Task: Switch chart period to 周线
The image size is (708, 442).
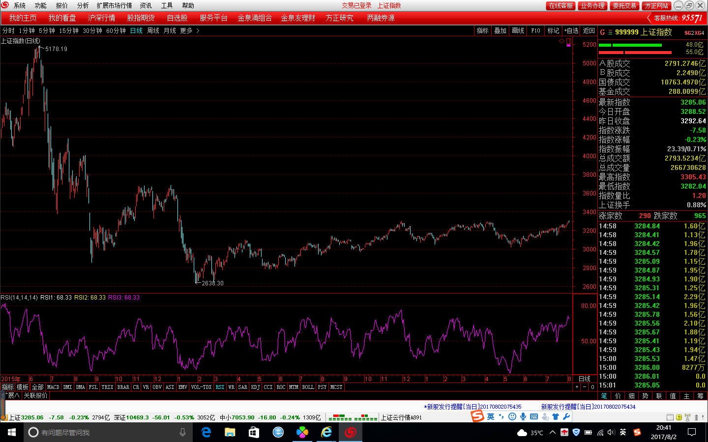Action: (153, 30)
